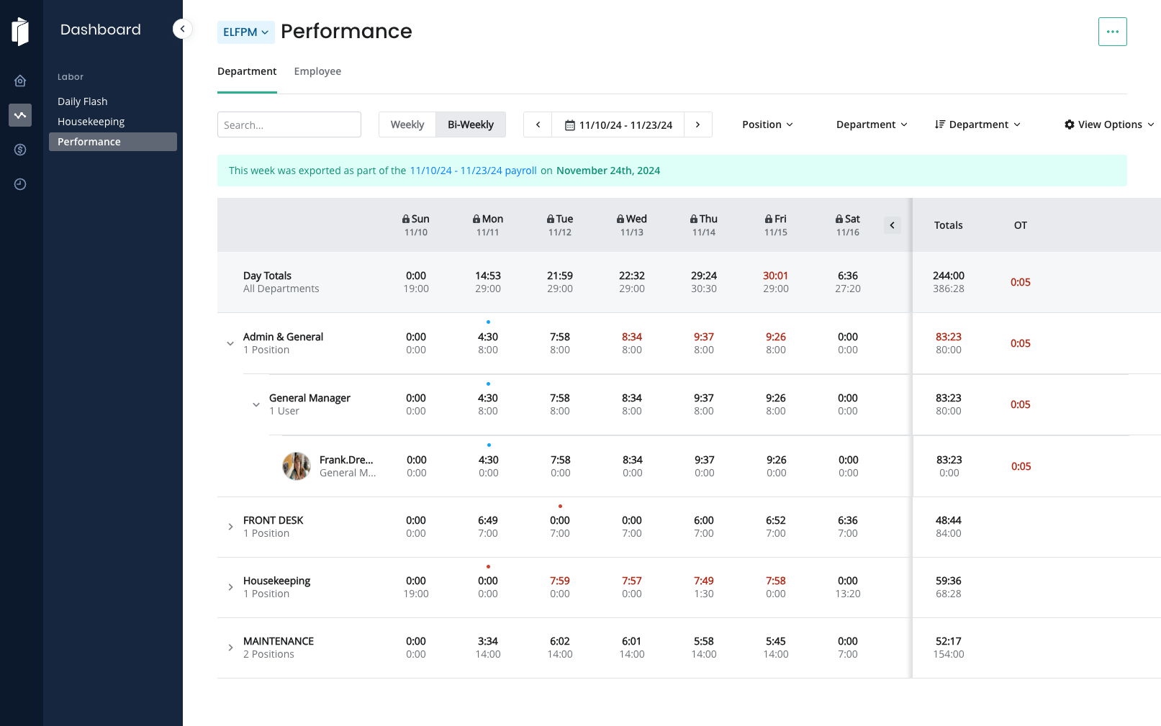1161x726 pixels.
Task: Open the date range picker 11/10/24 - 11/23/24
Action: click(618, 124)
